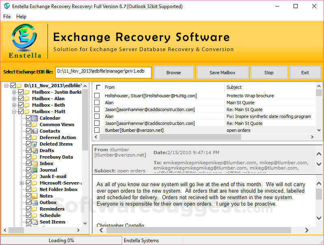Open the File menu
The image size is (324, 245).
coord(7,17)
